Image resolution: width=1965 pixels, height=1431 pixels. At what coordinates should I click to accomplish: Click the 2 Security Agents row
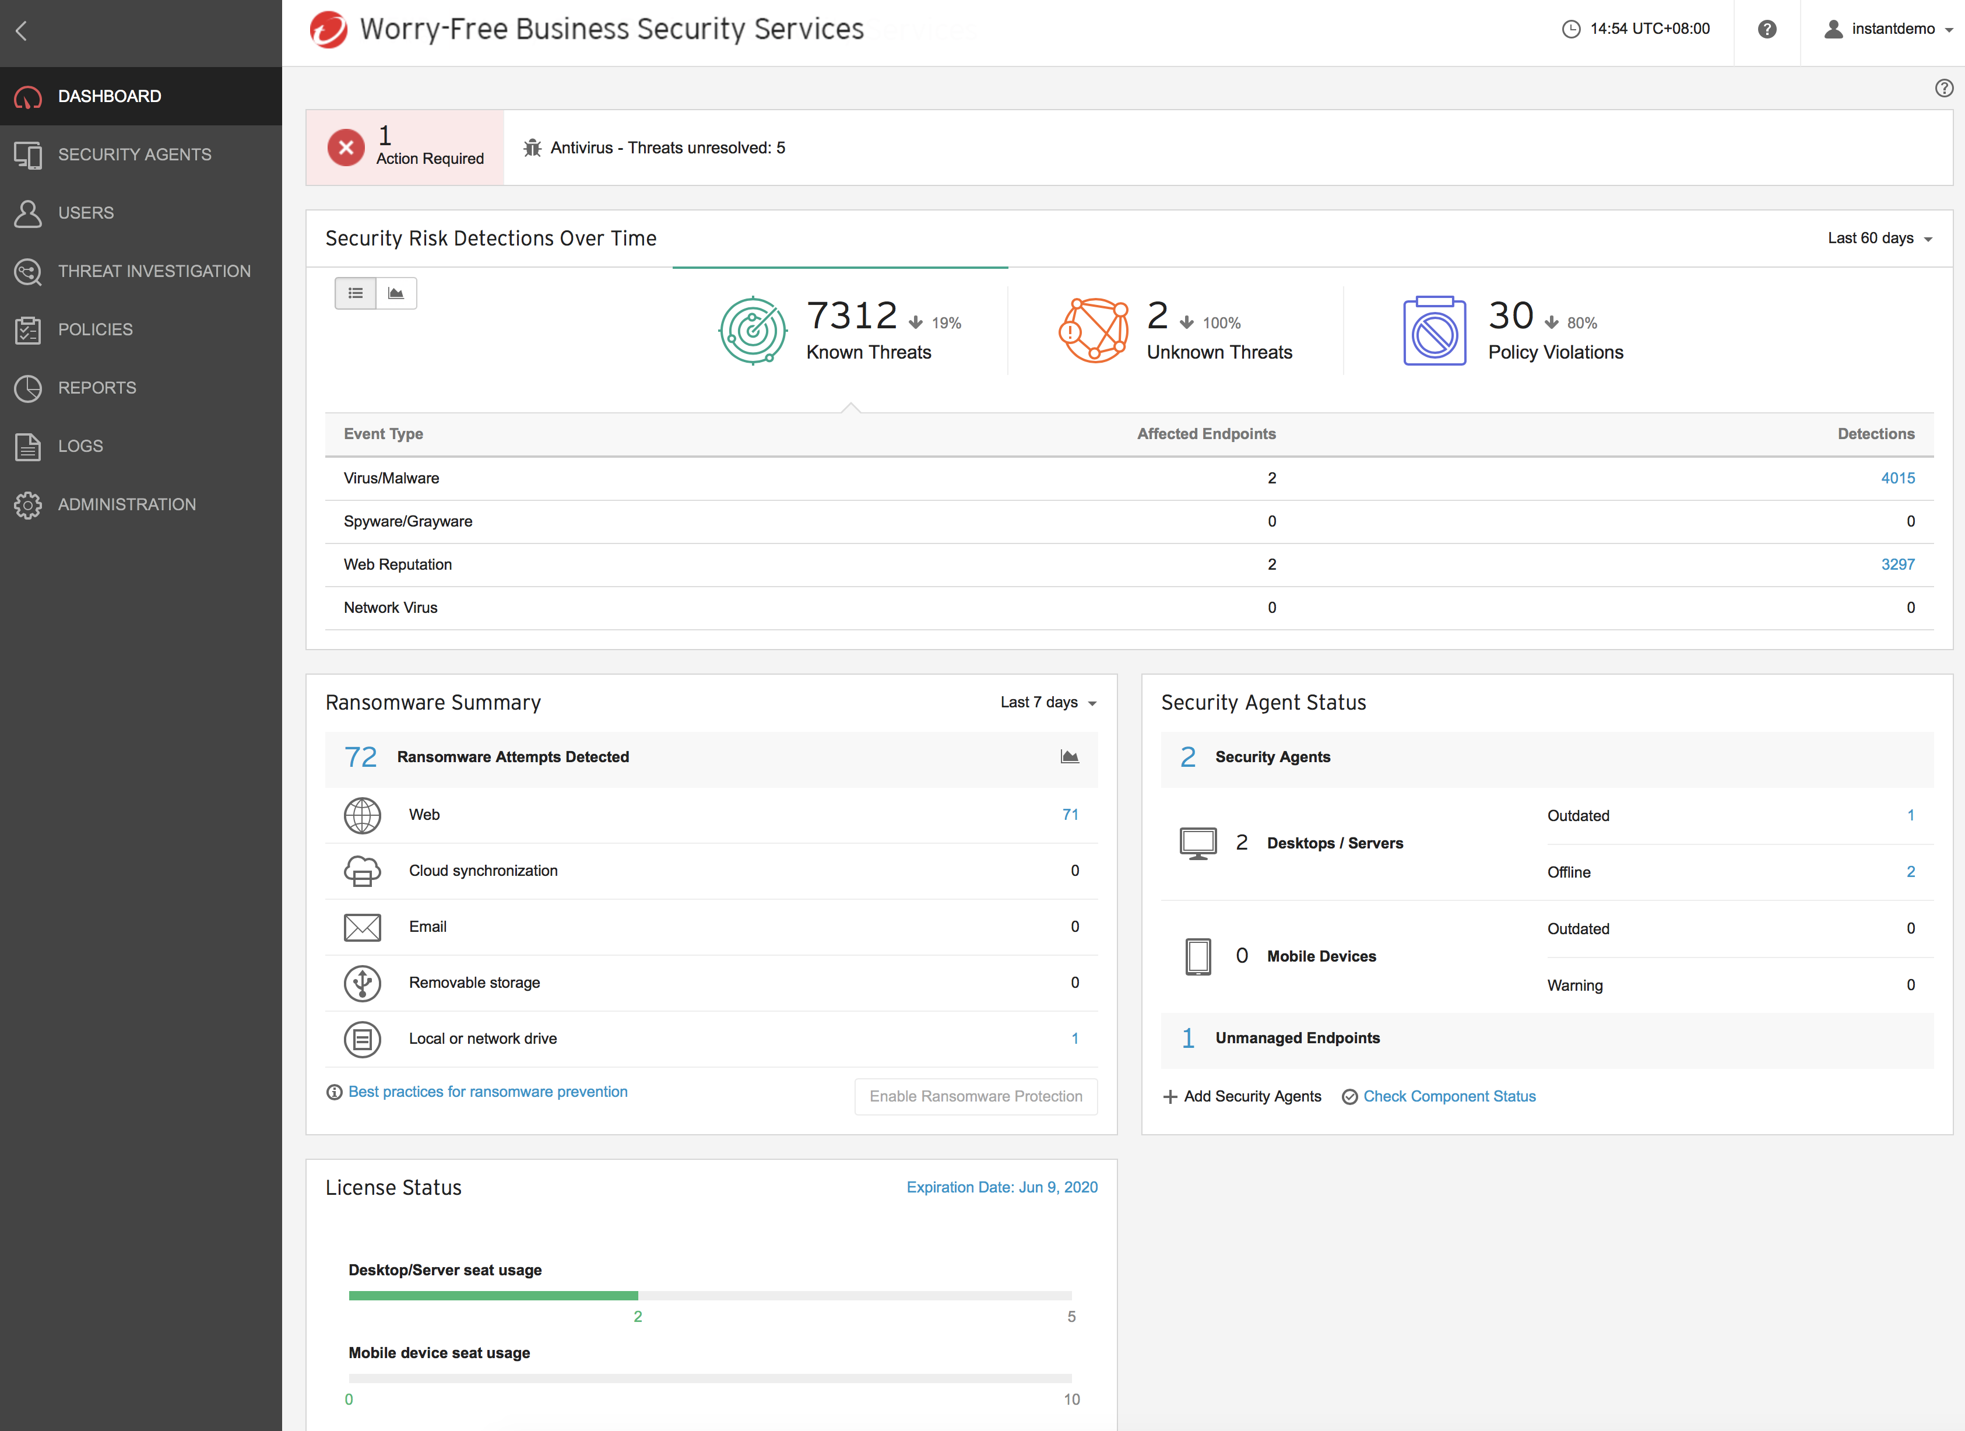pyautogui.click(x=1546, y=759)
